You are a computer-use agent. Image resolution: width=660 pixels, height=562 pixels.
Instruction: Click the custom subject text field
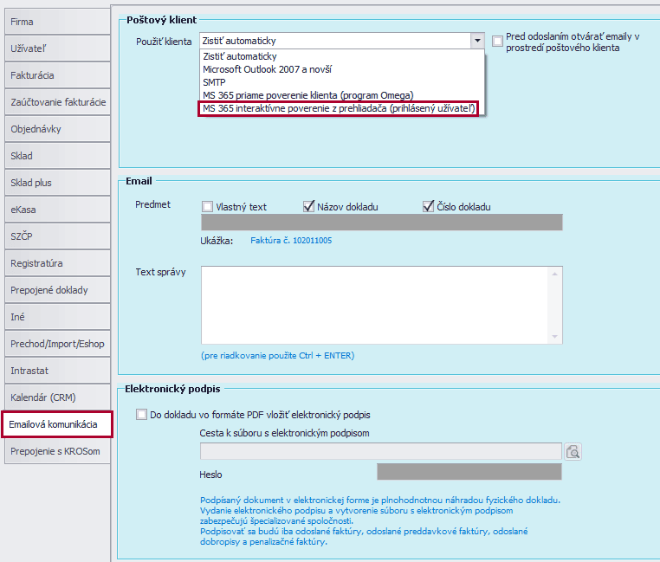pos(382,223)
